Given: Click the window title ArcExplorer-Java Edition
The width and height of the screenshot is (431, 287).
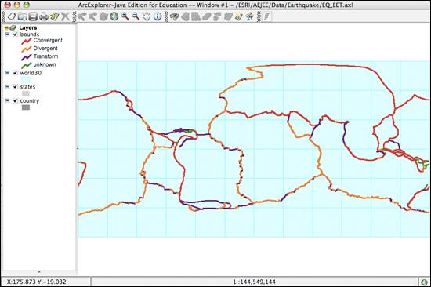Looking at the screenshot, I should 215,5.
